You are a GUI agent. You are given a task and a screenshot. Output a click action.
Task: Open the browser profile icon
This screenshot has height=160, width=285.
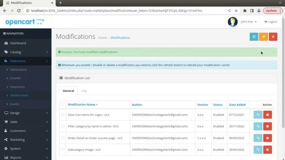[259, 11]
